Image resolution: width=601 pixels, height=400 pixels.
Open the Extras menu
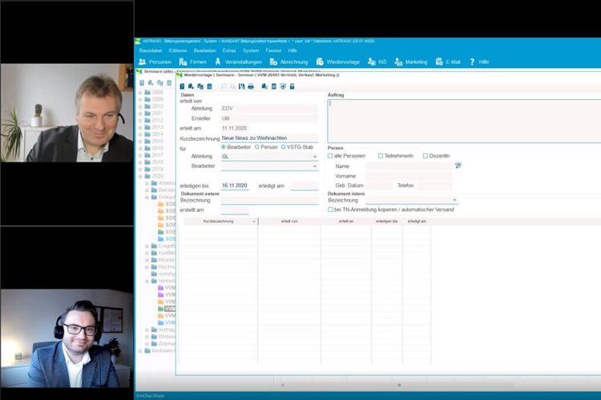(229, 50)
